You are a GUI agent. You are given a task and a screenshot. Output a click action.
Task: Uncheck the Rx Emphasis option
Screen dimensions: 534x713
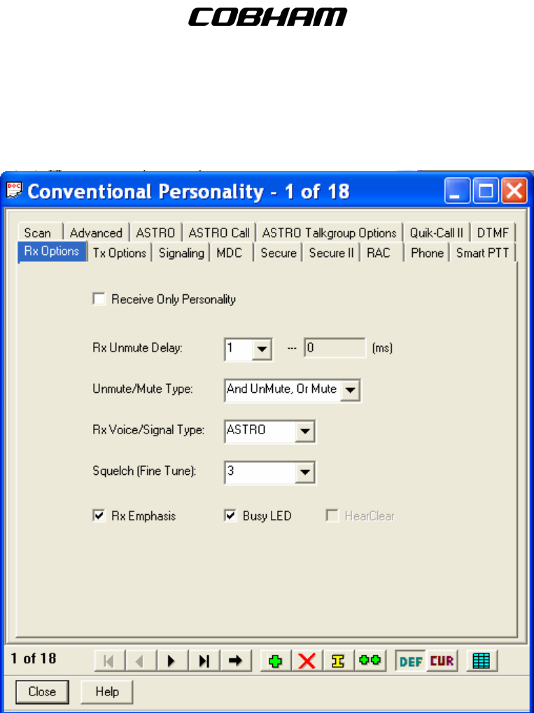99,515
